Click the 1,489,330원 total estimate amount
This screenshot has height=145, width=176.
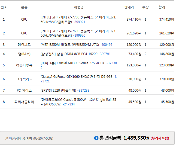pos(136,138)
